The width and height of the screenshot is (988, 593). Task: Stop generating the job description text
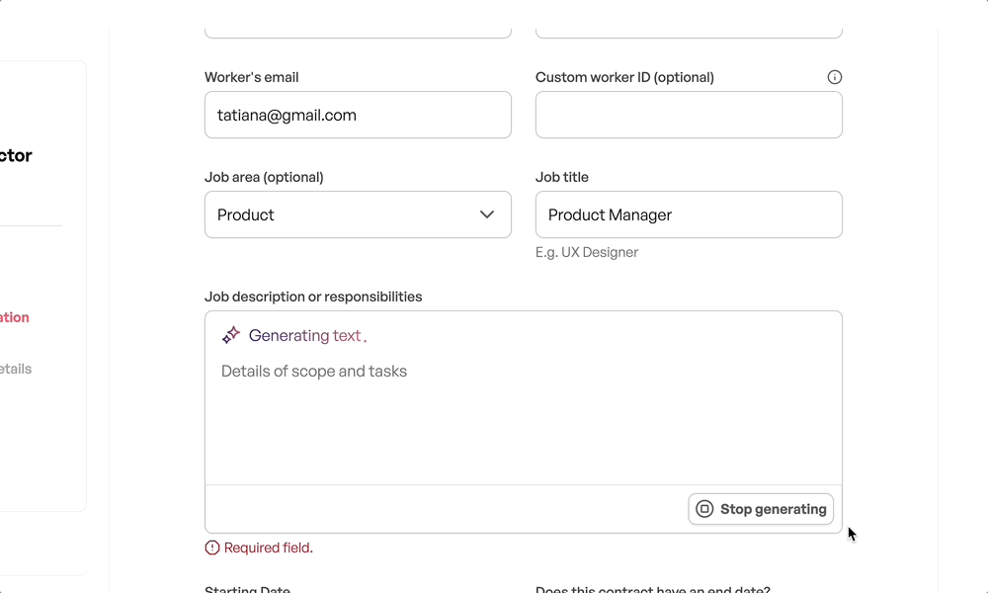point(761,509)
